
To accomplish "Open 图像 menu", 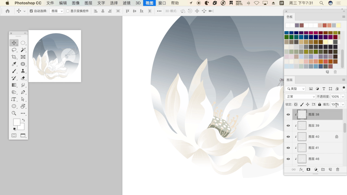I will [x=76, y=3].
